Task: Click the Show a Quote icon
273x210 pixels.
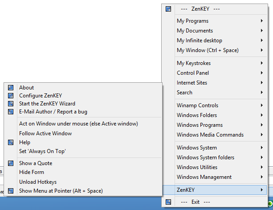Action: tap(11, 163)
